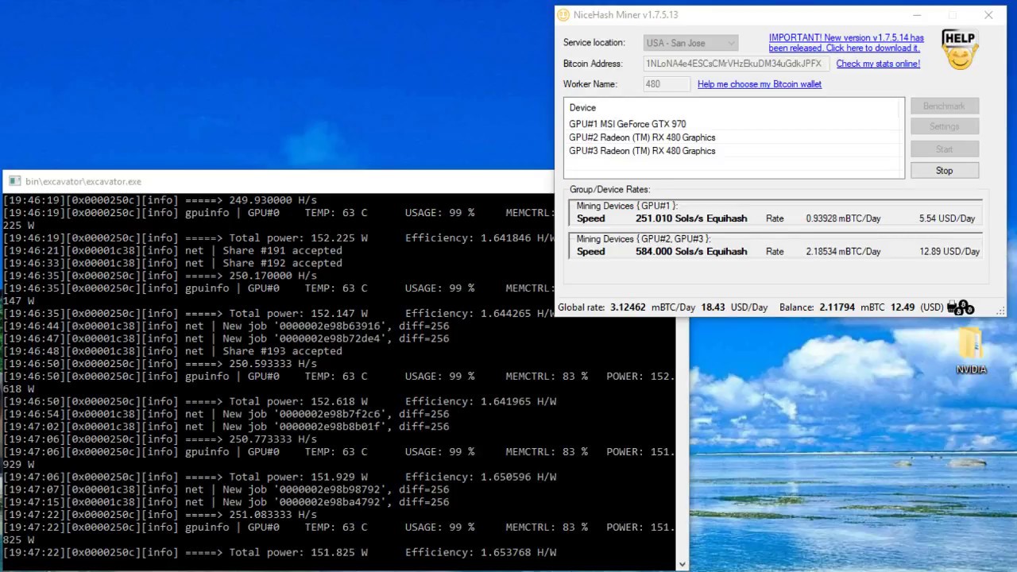Click the 'Efficiency: 1.653768 H/W' console text

[x=481, y=552]
